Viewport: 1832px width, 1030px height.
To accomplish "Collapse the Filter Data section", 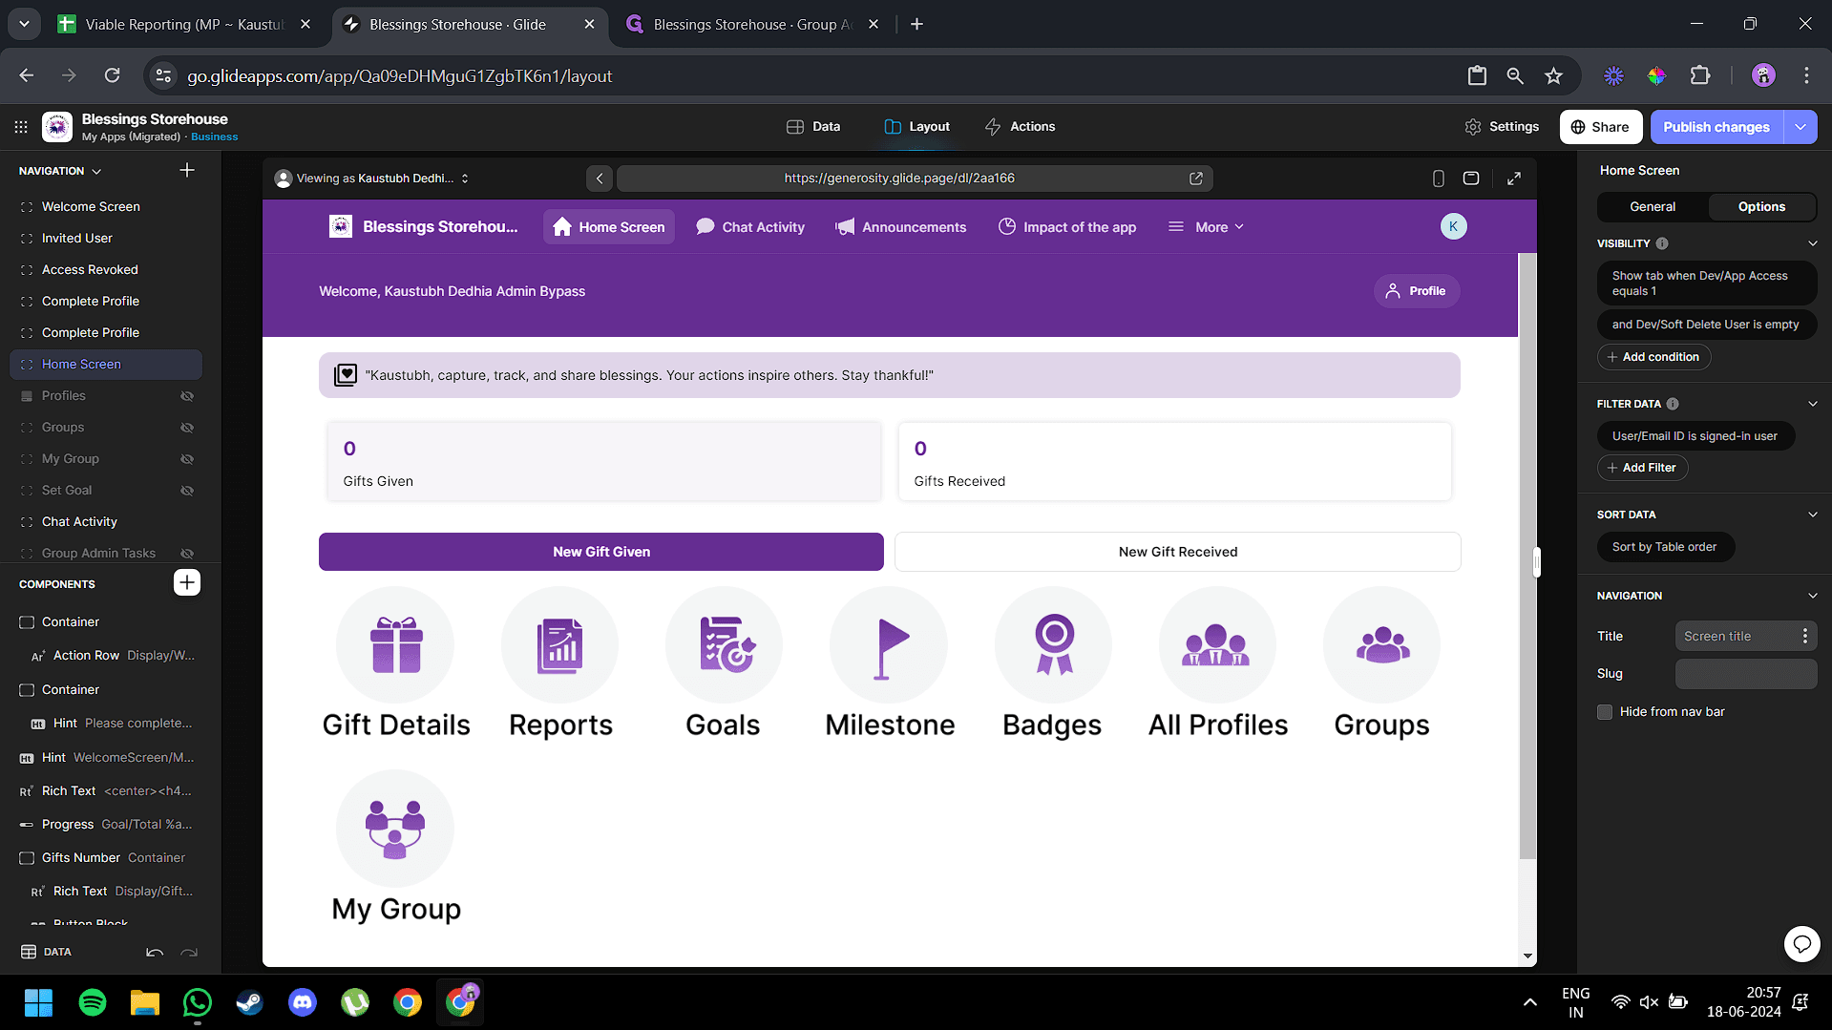I will click(1813, 404).
